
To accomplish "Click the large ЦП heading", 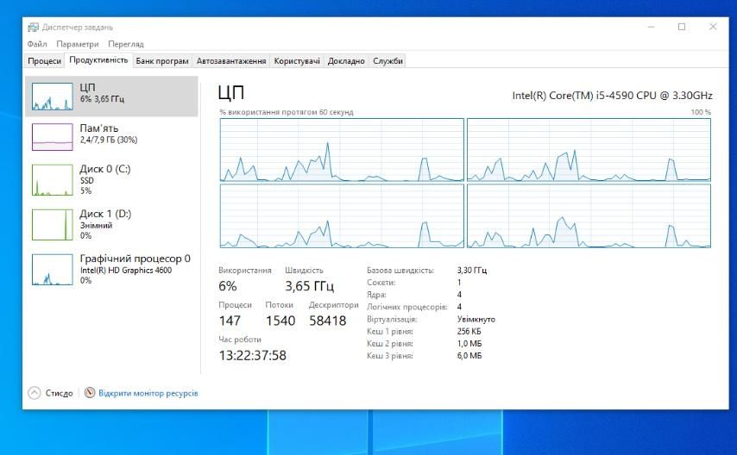I will pos(230,93).
